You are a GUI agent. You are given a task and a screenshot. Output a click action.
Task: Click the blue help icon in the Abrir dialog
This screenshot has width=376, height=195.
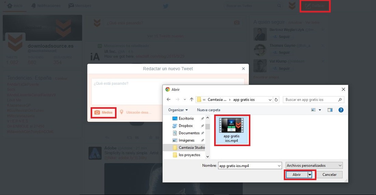(341, 110)
